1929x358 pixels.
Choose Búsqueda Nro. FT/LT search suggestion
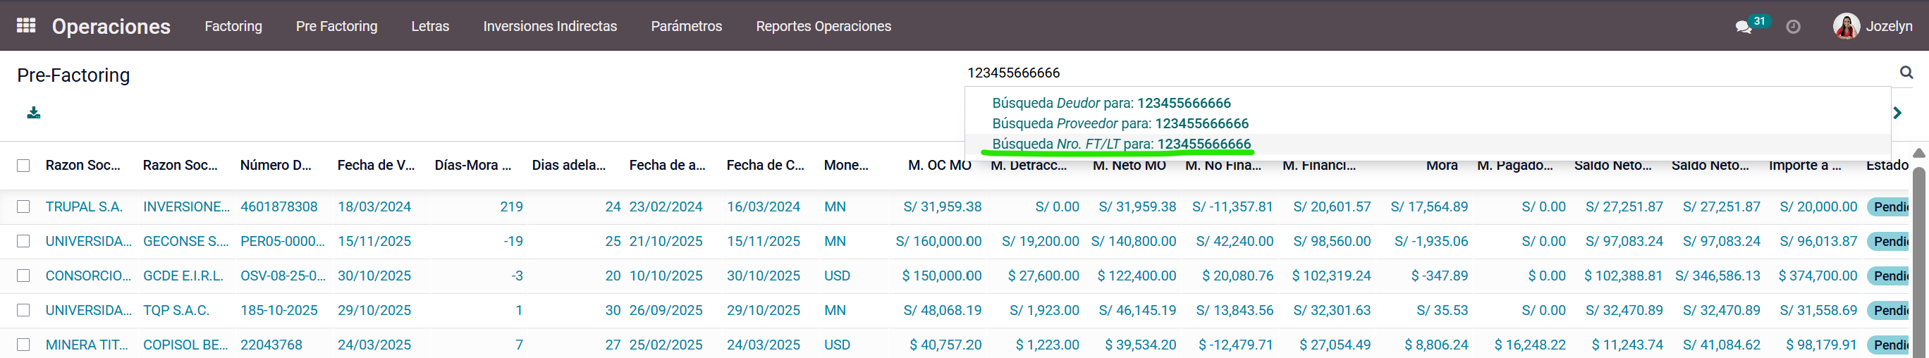(x=1121, y=144)
